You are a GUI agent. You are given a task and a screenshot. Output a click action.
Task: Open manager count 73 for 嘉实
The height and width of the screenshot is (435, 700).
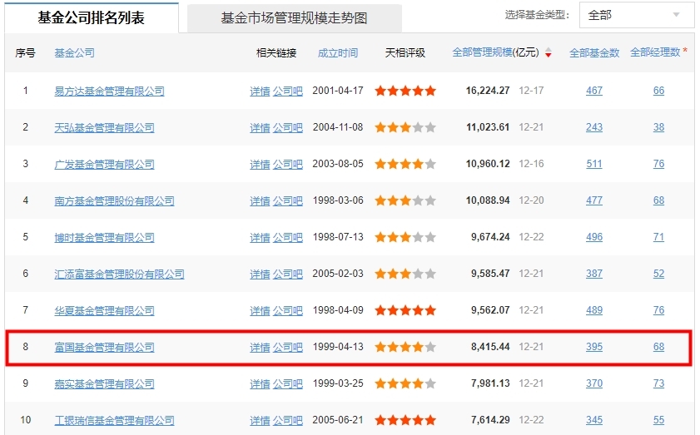click(659, 383)
